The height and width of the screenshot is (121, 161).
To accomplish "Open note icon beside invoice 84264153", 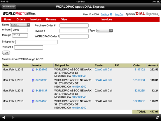I will pyautogui.click(x=33, y=101).
